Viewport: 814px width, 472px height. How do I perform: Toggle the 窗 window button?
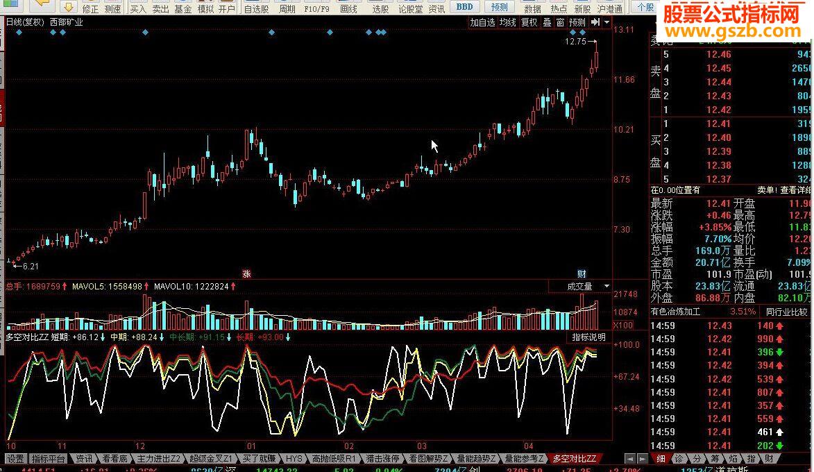560,22
